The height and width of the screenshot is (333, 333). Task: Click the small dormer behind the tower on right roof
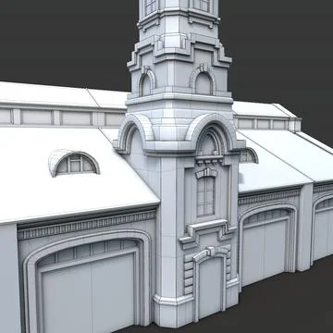(249, 155)
